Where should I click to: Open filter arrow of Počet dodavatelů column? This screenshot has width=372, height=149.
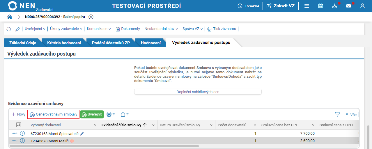pos(255,125)
